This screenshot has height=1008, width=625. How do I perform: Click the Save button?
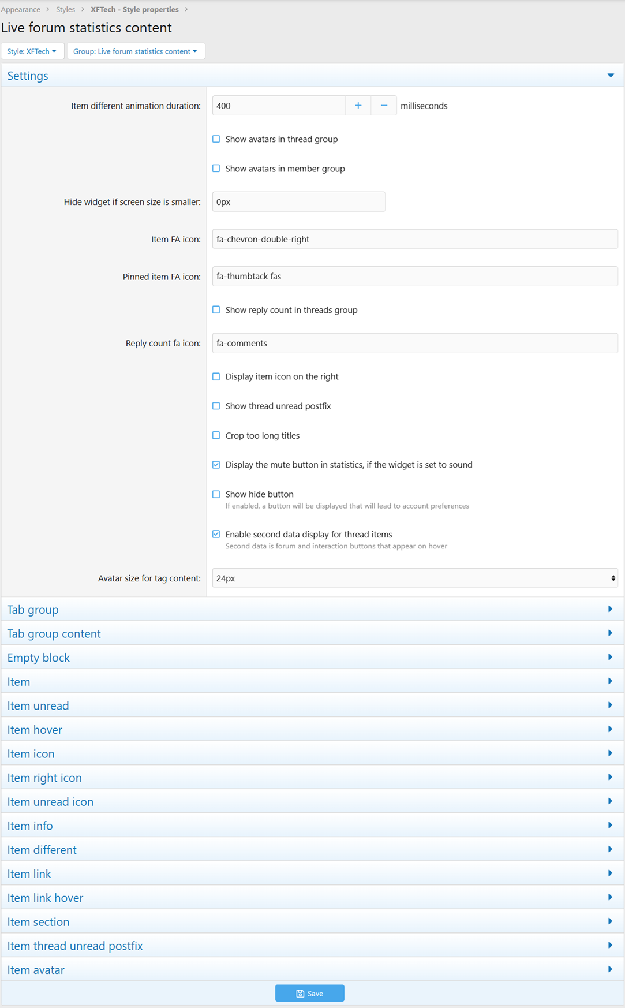309,994
